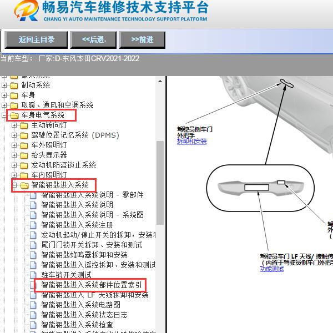Open the 智能钥匙进入系统电路图 page
Viewport: 333px width, 333px height.
[x=80, y=305]
